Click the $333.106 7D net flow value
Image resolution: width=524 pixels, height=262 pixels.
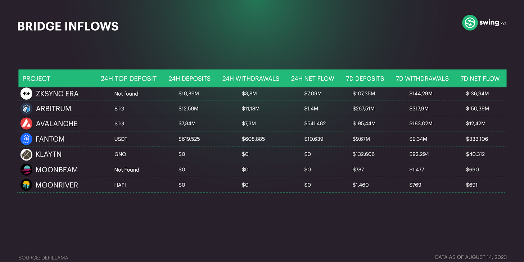[x=477, y=139]
